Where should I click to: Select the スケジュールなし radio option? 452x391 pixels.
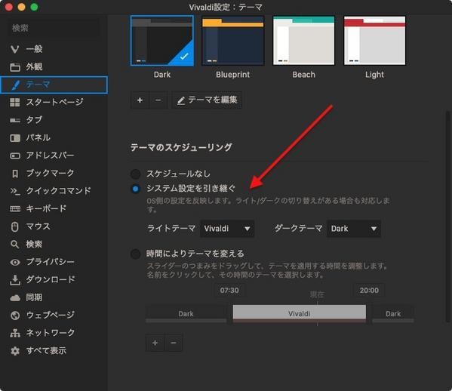tap(136, 174)
